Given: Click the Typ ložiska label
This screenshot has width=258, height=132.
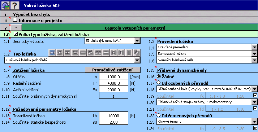Looking at the screenshot, I should coord(25,54).
